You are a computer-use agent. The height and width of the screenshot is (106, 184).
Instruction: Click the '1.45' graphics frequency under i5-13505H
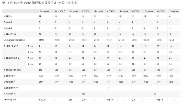point(146,70)
